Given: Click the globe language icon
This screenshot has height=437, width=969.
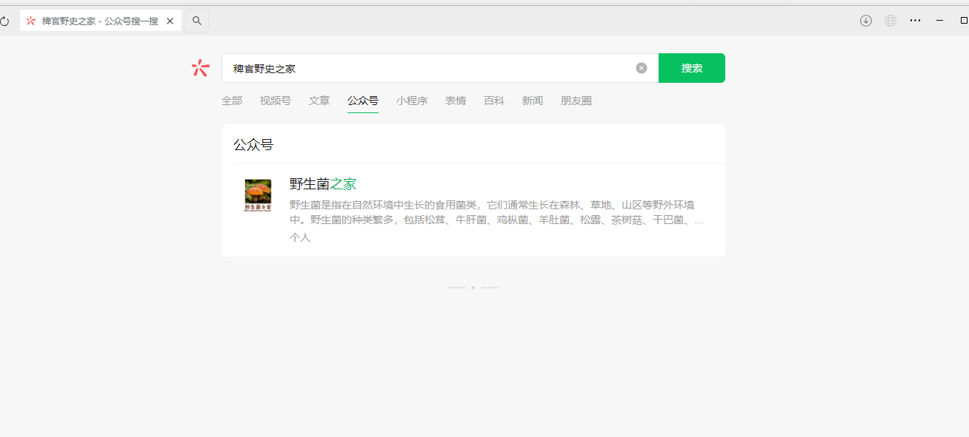Looking at the screenshot, I should pyautogui.click(x=890, y=21).
